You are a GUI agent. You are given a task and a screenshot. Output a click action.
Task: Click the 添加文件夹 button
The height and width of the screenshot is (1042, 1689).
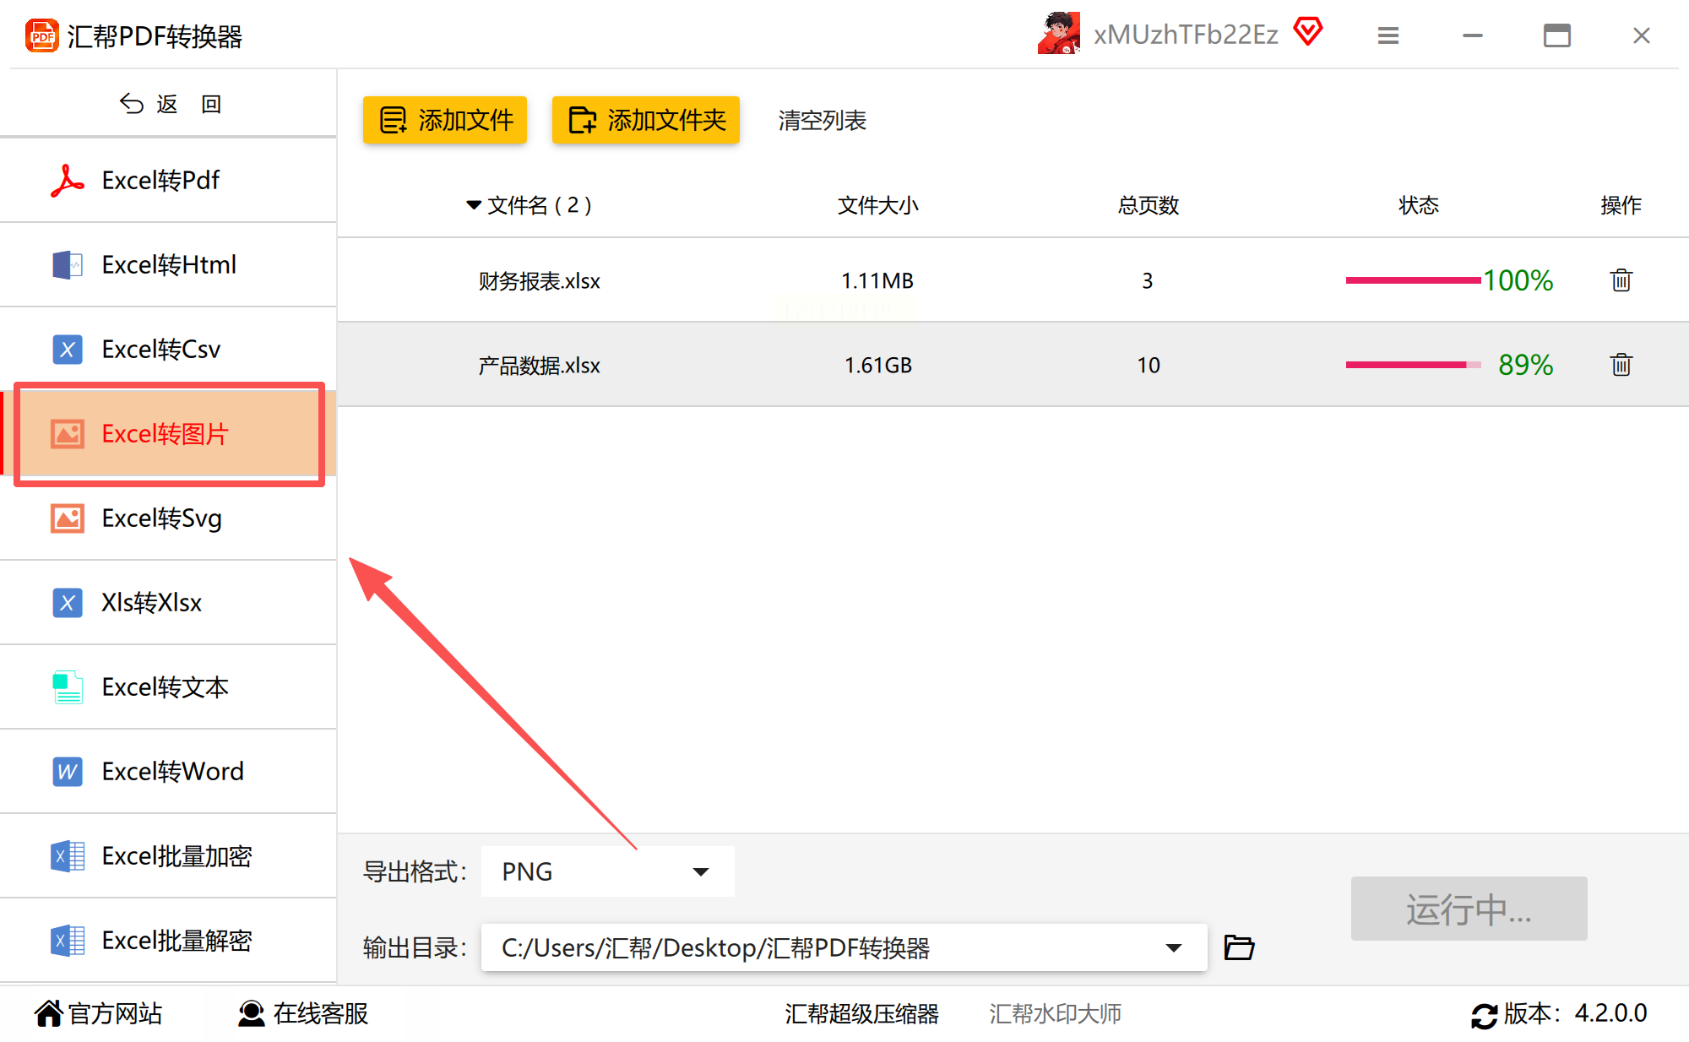646,120
